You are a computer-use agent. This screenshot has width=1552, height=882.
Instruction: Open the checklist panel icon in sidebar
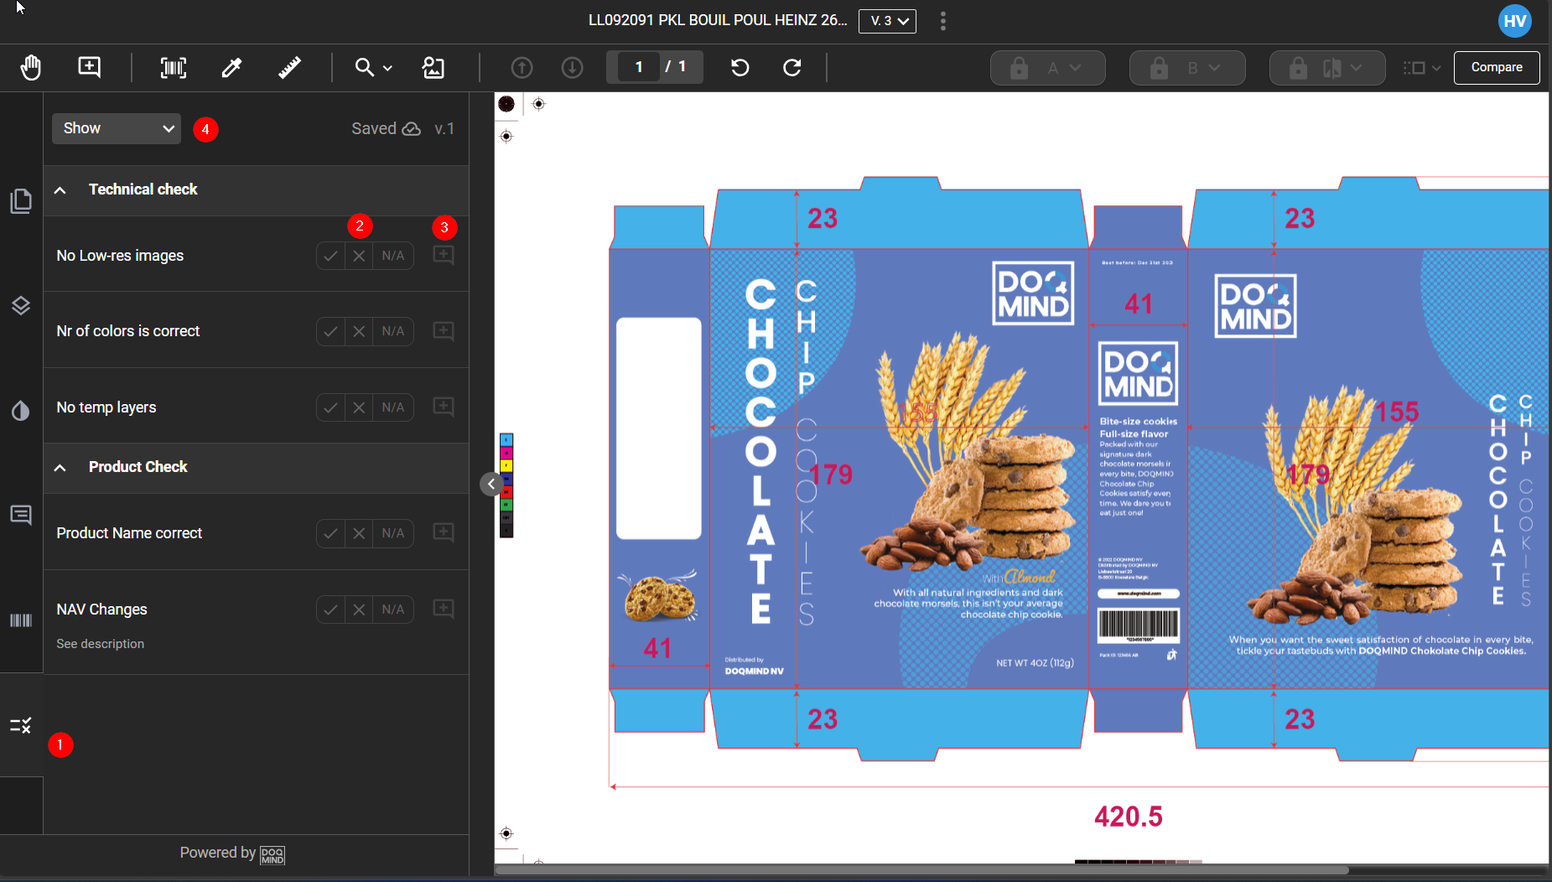[x=21, y=725]
